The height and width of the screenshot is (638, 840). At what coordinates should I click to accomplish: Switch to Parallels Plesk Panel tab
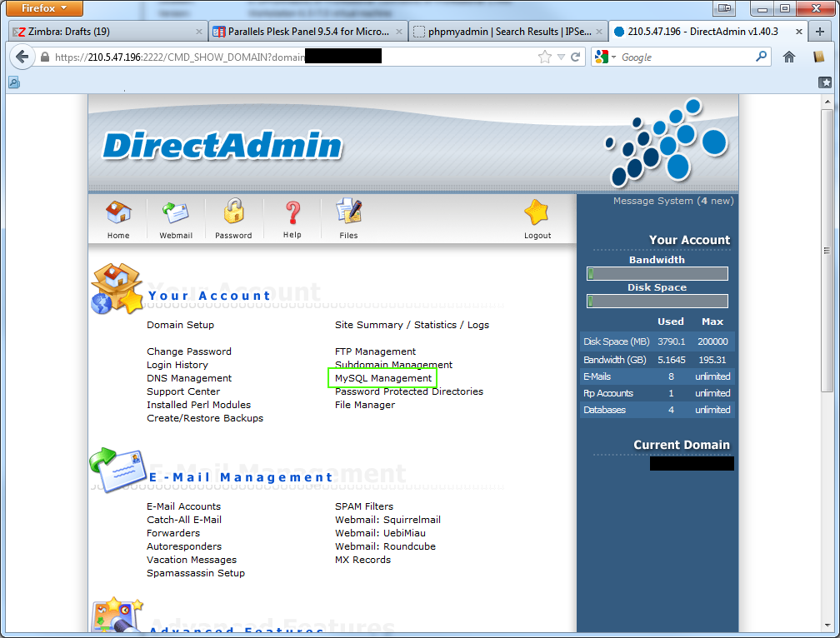click(307, 32)
